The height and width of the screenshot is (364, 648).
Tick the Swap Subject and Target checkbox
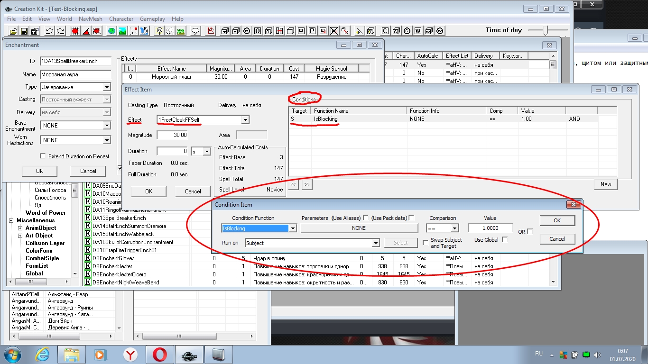(426, 243)
